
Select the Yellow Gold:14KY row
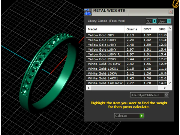tap(127, 45)
